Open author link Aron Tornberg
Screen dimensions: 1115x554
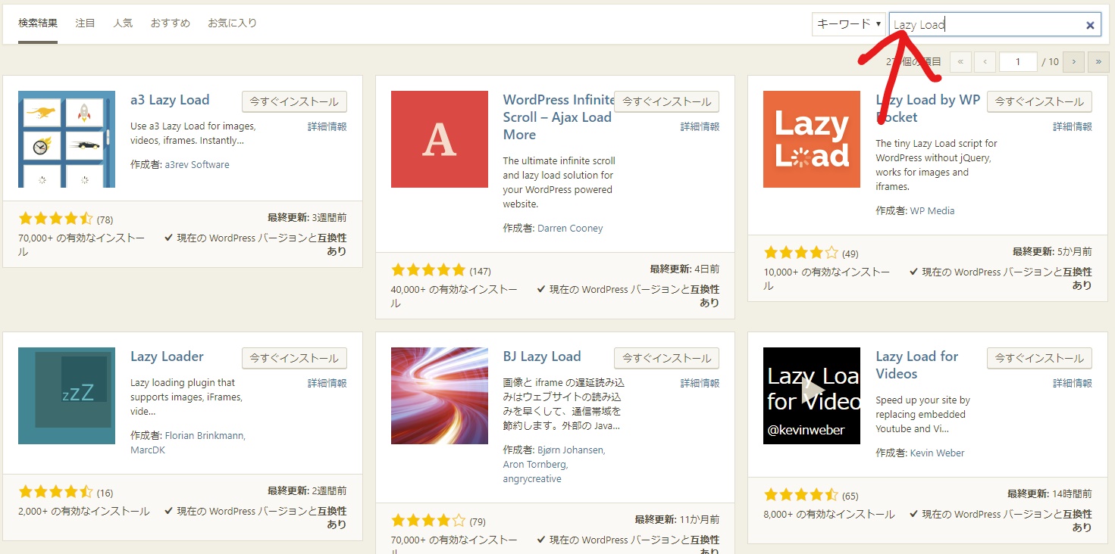point(534,465)
